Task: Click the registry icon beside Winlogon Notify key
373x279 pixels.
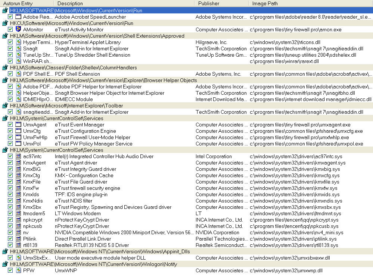Action: (5, 264)
